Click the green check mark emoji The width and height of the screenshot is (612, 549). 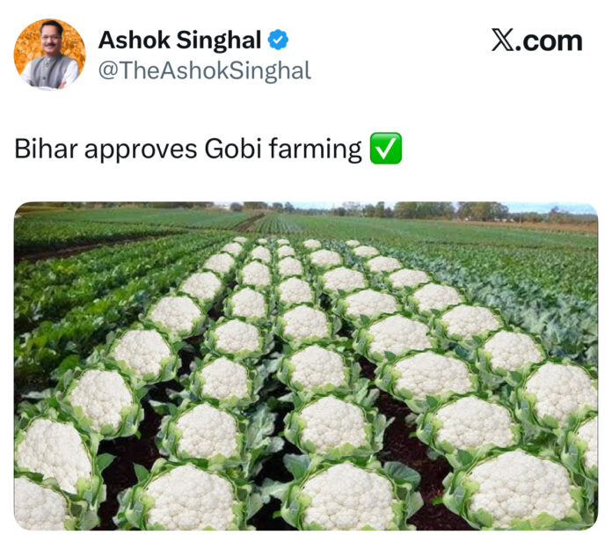(386, 149)
